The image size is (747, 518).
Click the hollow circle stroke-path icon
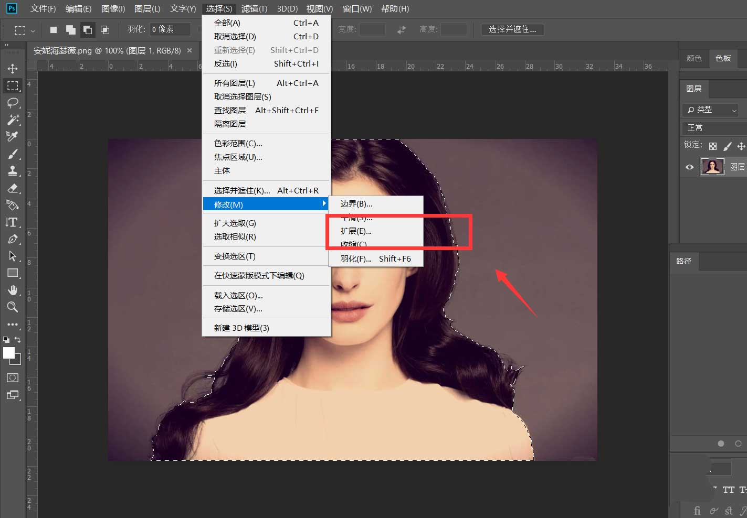738,444
